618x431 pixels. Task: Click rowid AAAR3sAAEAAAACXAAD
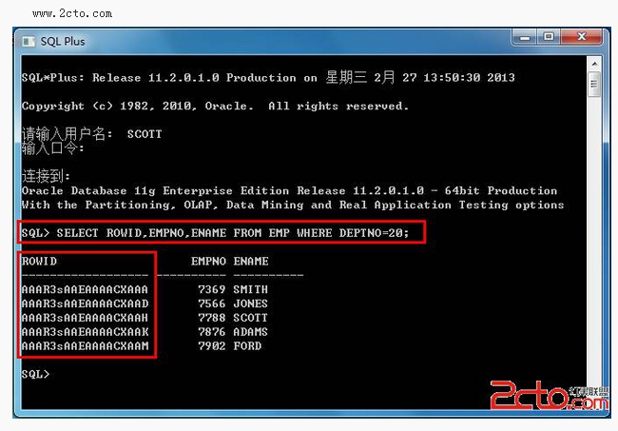[x=86, y=304]
